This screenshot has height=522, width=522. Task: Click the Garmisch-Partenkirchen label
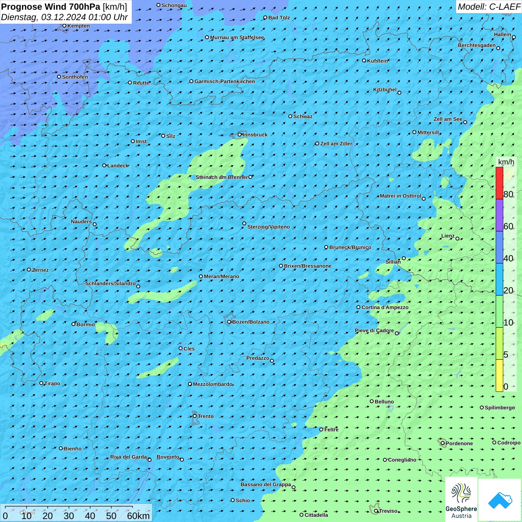(x=224, y=81)
